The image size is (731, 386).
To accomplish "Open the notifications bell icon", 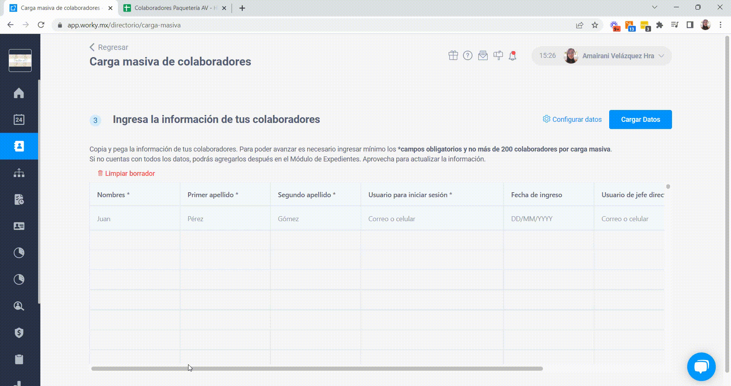I will tap(512, 56).
